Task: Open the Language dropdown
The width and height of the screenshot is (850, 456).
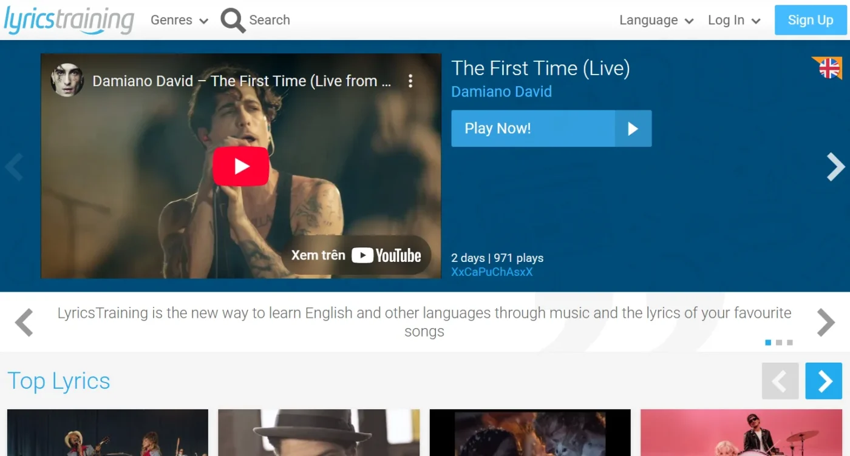Action: pos(655,20)
